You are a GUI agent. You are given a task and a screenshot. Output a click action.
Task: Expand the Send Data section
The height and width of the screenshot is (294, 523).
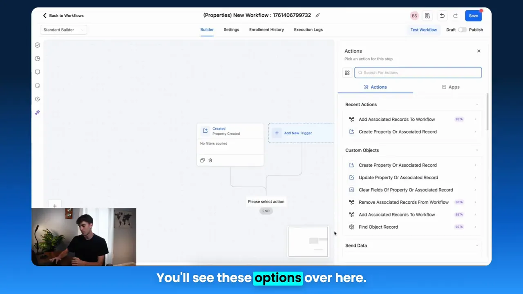pos(477,245)
